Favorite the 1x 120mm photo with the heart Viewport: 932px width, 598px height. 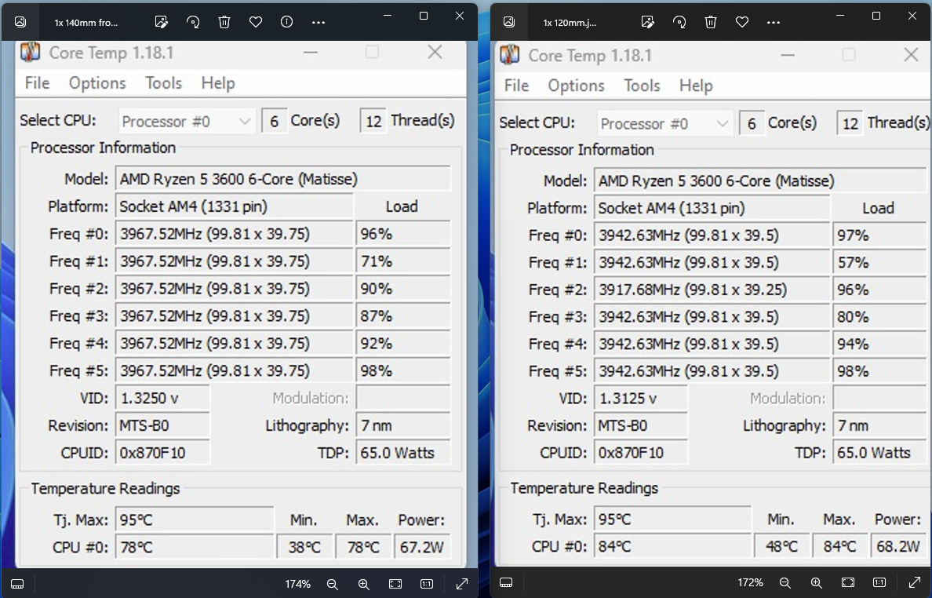click(x=742, y=22)
